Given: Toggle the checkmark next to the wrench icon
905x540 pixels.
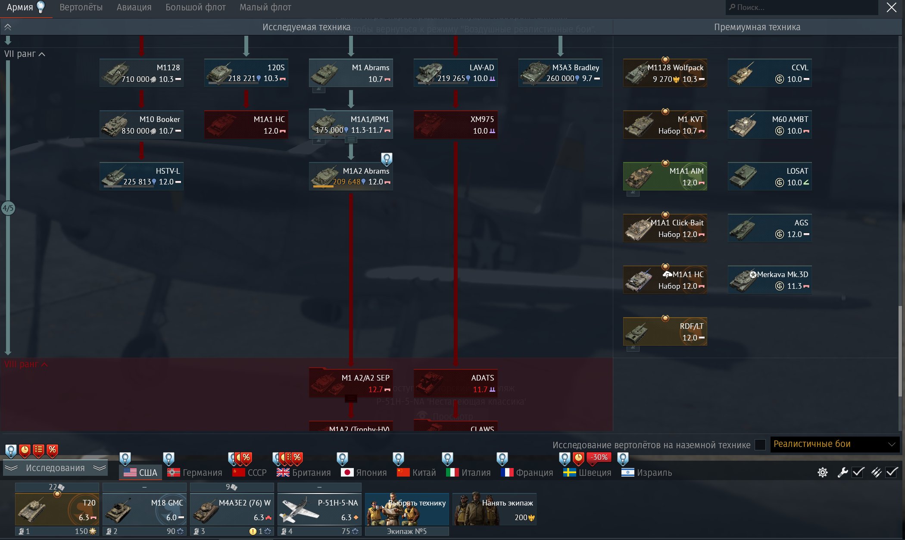Looking at the screenshot, I should pos(858,472).
